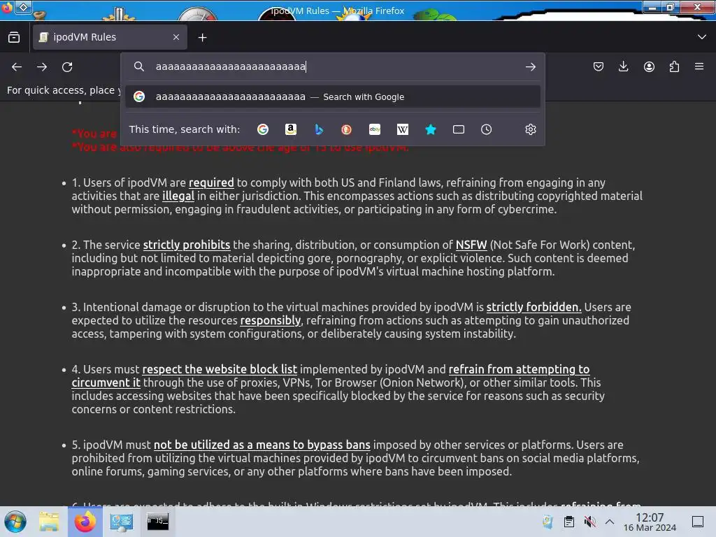Click 'not be utilized as a means to bypass bans'

pos(262,445)
